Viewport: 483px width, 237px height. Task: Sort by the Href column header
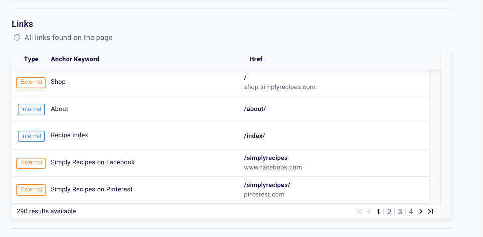point(256,59)
